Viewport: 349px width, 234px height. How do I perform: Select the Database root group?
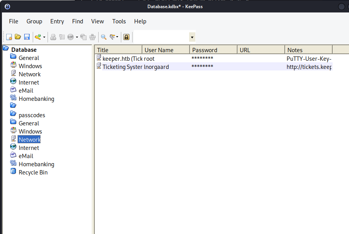point(24,50)
